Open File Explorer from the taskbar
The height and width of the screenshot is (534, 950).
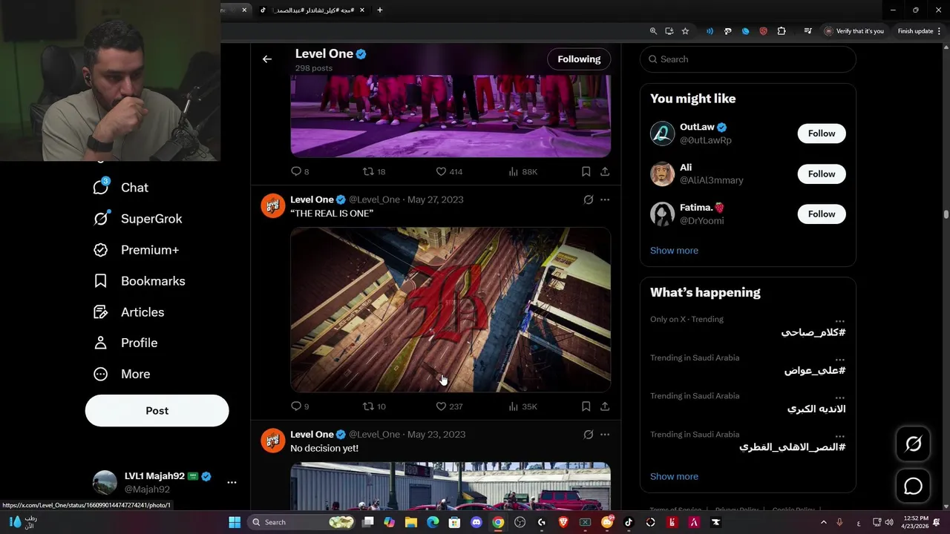click(x=411, y=522)
